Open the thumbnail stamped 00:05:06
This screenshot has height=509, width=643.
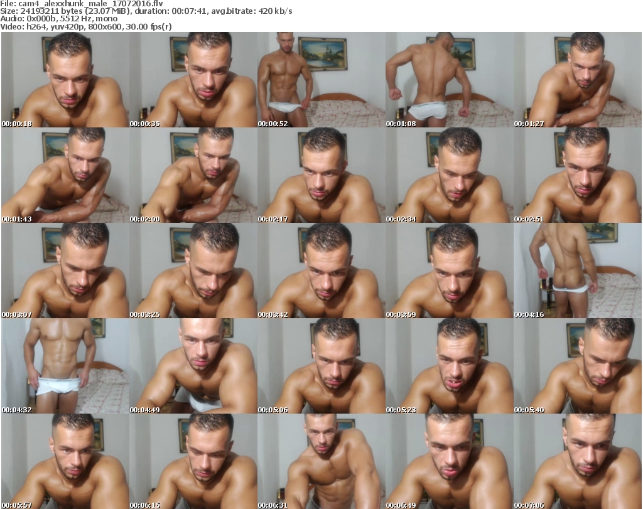pos(321,366)
